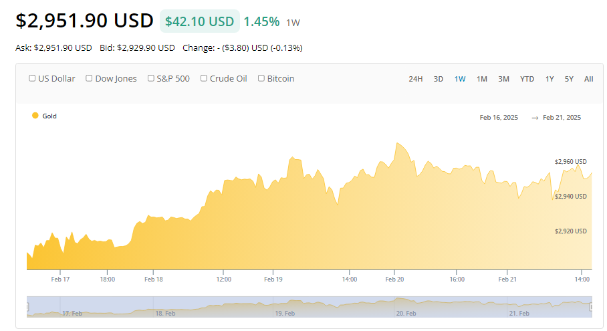Check the S&P 500 comparison box
This screenshot has height=331, width=607.
[x=151, y=78]
